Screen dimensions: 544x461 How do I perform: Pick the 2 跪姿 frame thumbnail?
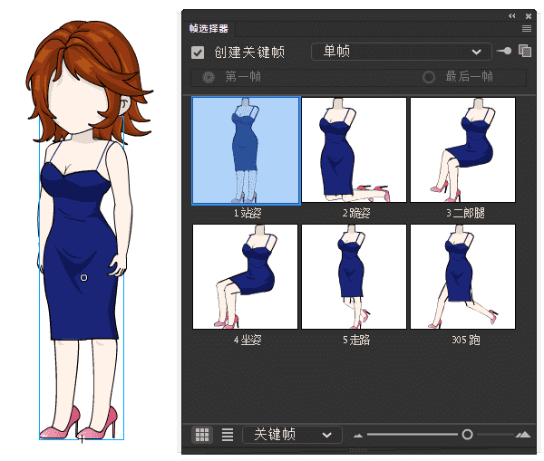coord(354,150)
